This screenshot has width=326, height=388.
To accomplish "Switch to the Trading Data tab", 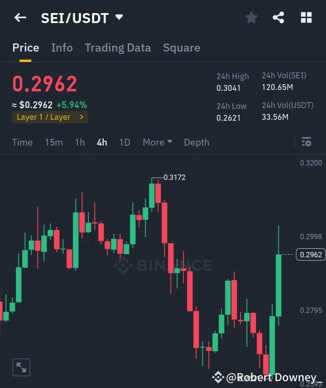I will pyautogui.click(x=118, y=47).
